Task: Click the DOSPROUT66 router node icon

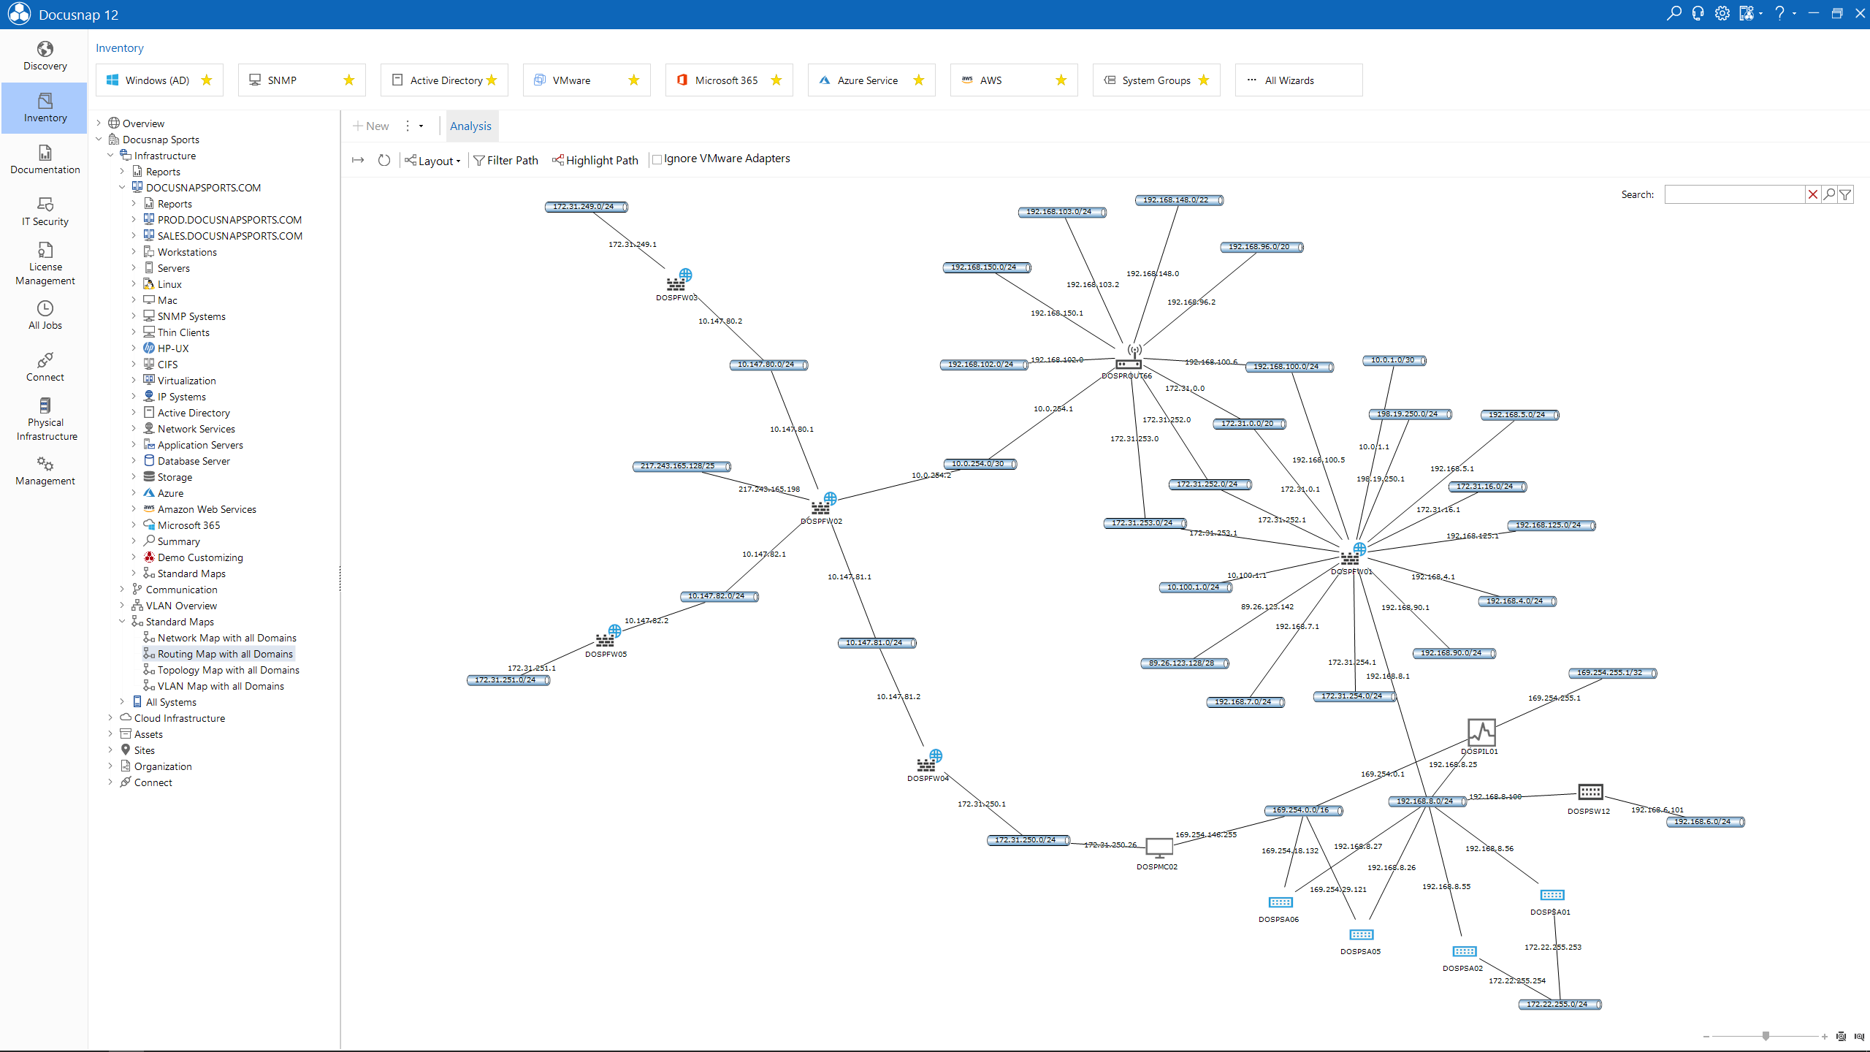Action: [x=1129, y=359]
